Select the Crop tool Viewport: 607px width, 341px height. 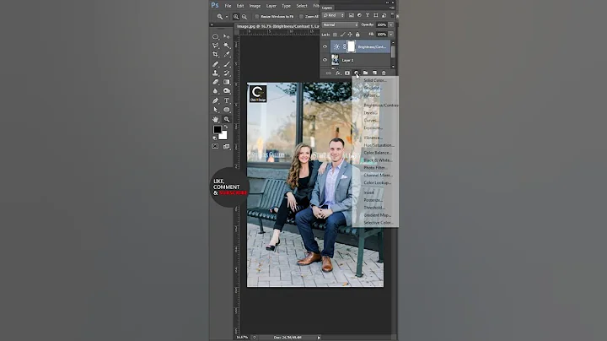tap(216, 54)
